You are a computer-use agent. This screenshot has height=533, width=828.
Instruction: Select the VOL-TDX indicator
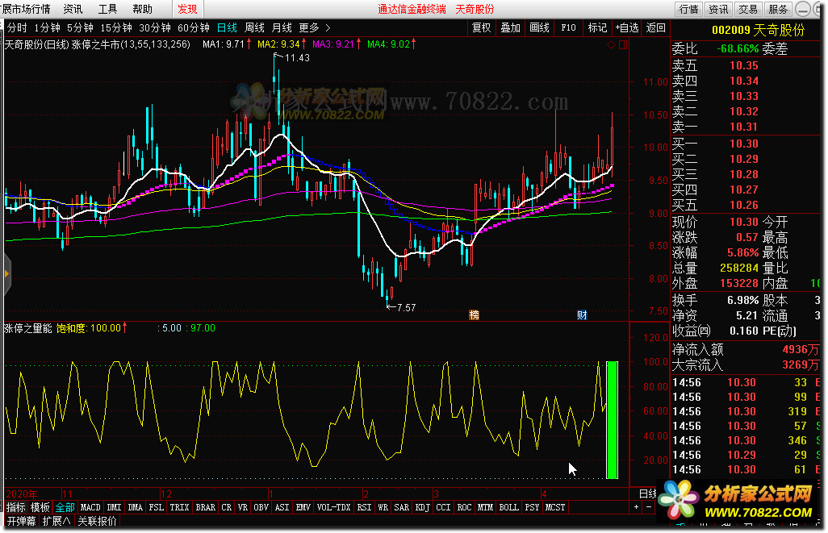pyautogui.click(x=334, y=507)
